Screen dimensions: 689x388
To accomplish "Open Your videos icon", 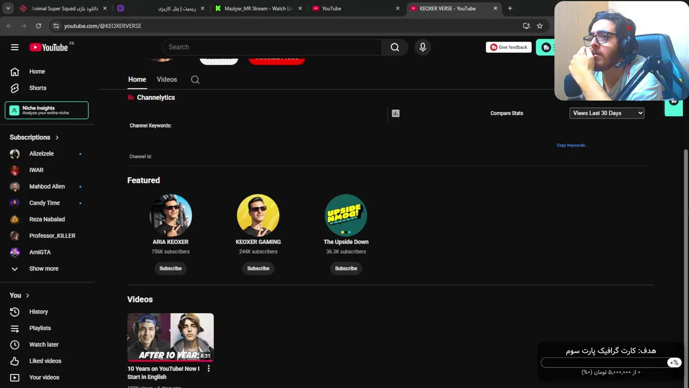I will (x=15, y=378).
